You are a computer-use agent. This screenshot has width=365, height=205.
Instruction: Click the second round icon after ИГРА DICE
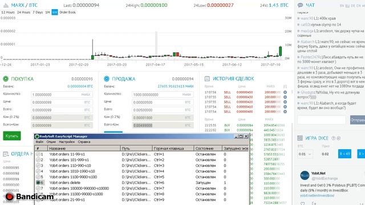click(339, 138)
